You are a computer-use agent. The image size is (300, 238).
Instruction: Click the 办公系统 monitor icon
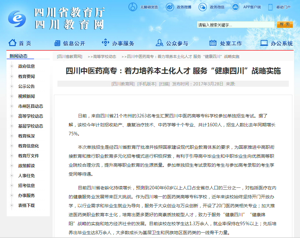pos(264,43)
